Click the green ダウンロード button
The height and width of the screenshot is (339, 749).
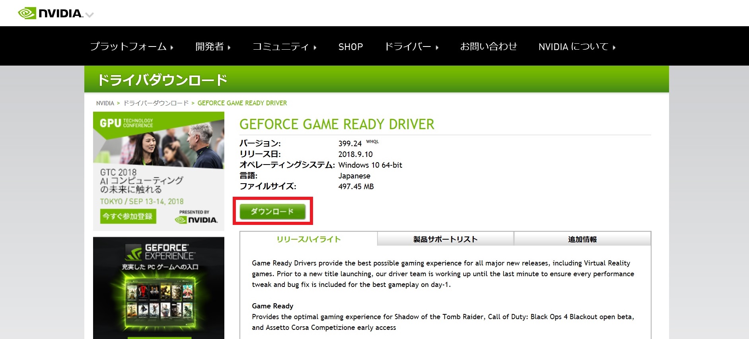click(272, 211)
